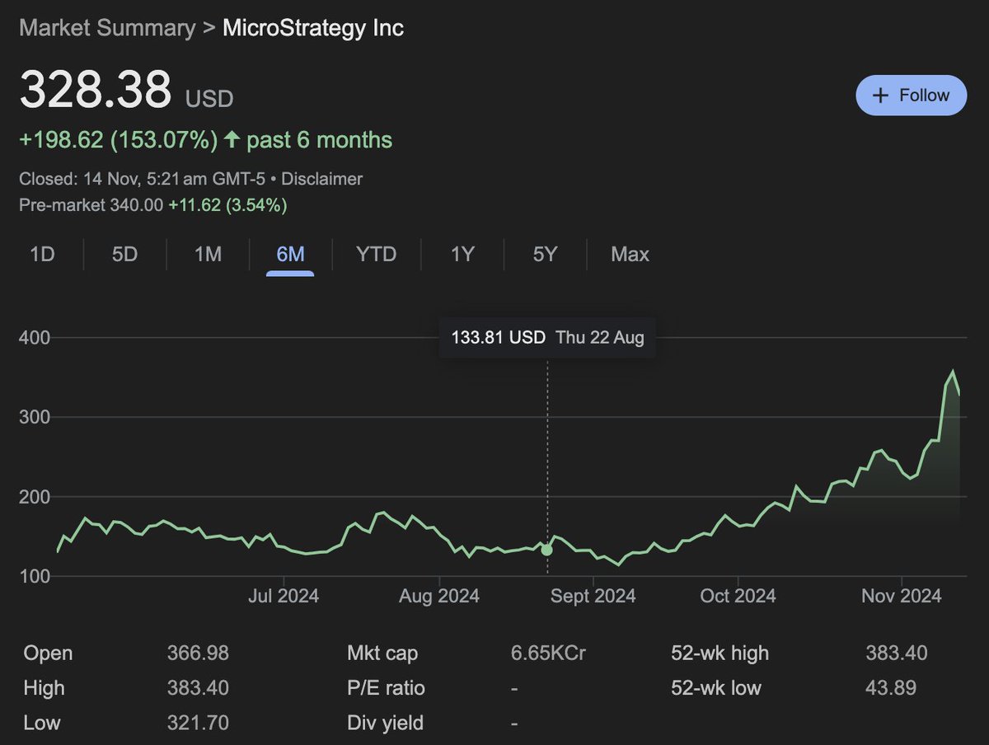Click the plus icon in Follow button

click(x=880, y=96)
